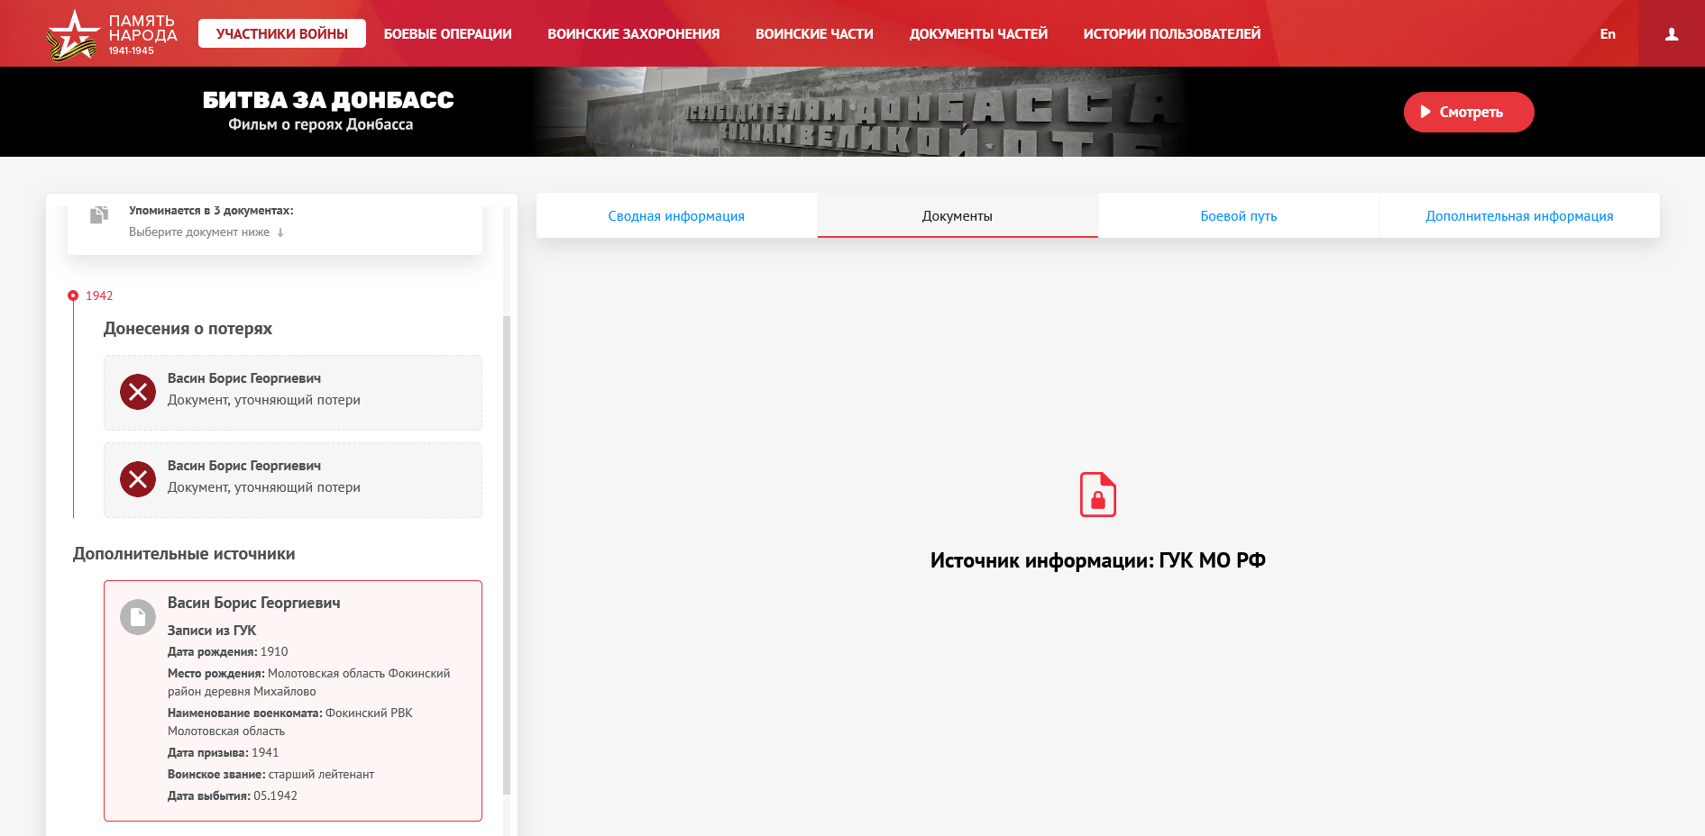Open 'Дополнительная информация' tab

[x=1518, y=216]
